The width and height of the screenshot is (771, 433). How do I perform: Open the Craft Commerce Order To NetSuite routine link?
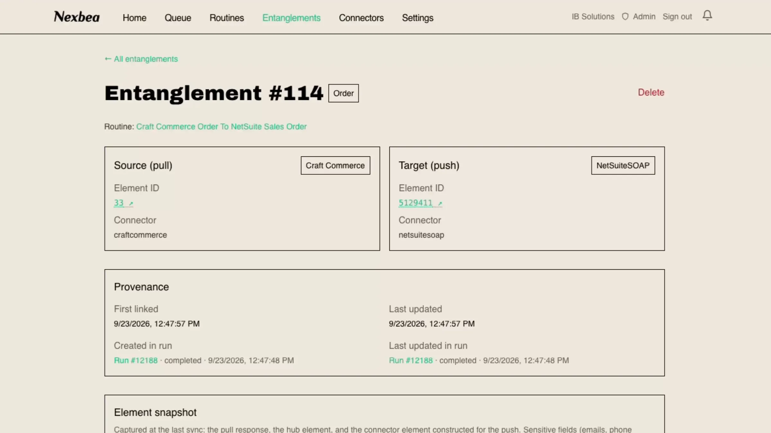click(221, 127)
